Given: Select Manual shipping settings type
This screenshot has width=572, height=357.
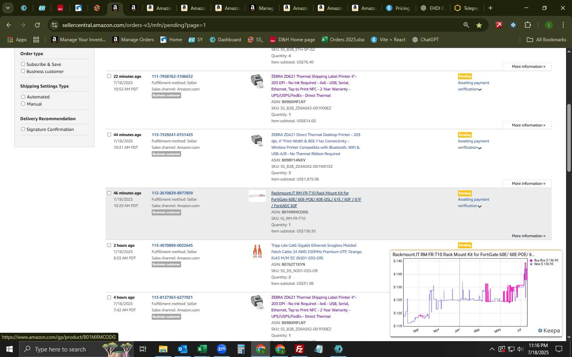Looking at the screenshot, I should [x=23, y=104].
